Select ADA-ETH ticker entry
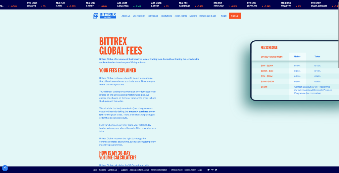Image resolution: width=339 pixels, height=173 pixels. (x=191, y=5)
